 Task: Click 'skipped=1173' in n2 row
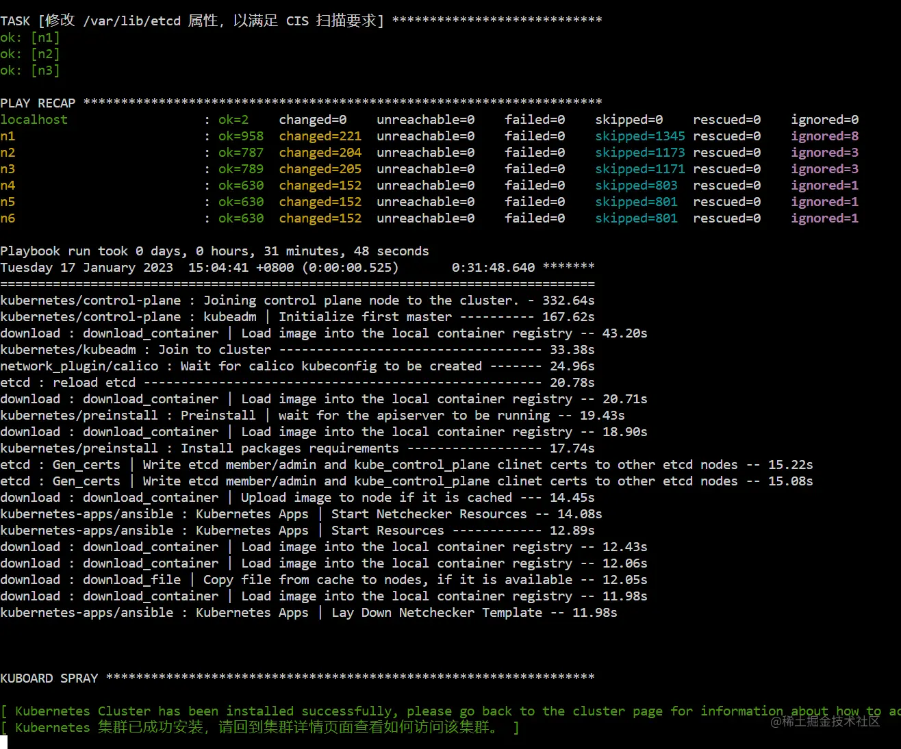pyautogui.click(x=640, y=153)
